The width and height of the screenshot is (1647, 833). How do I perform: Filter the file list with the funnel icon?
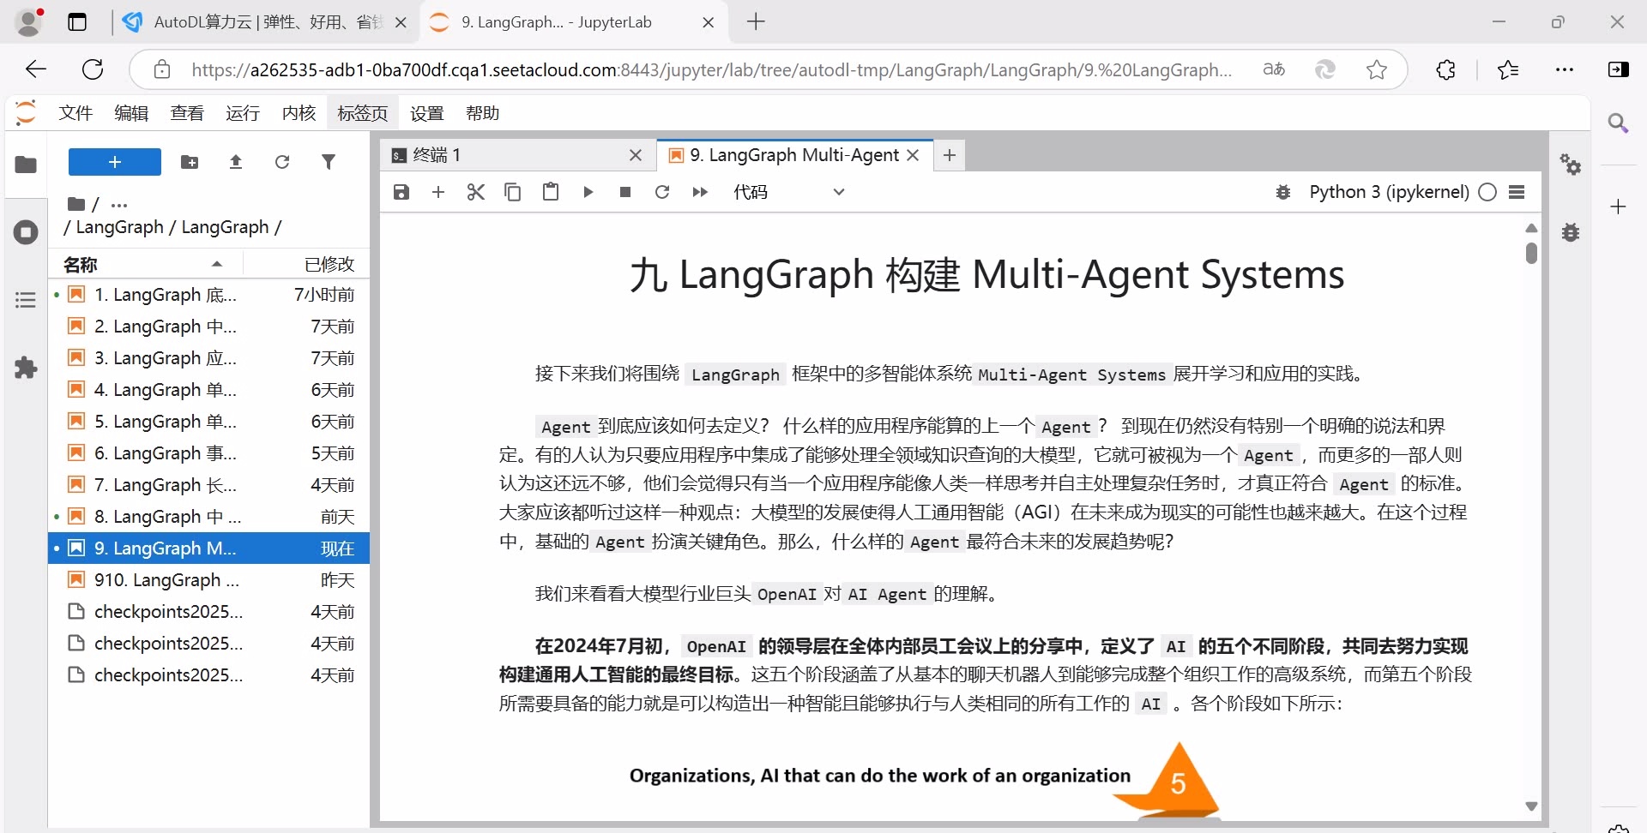[x=329, y=162]
